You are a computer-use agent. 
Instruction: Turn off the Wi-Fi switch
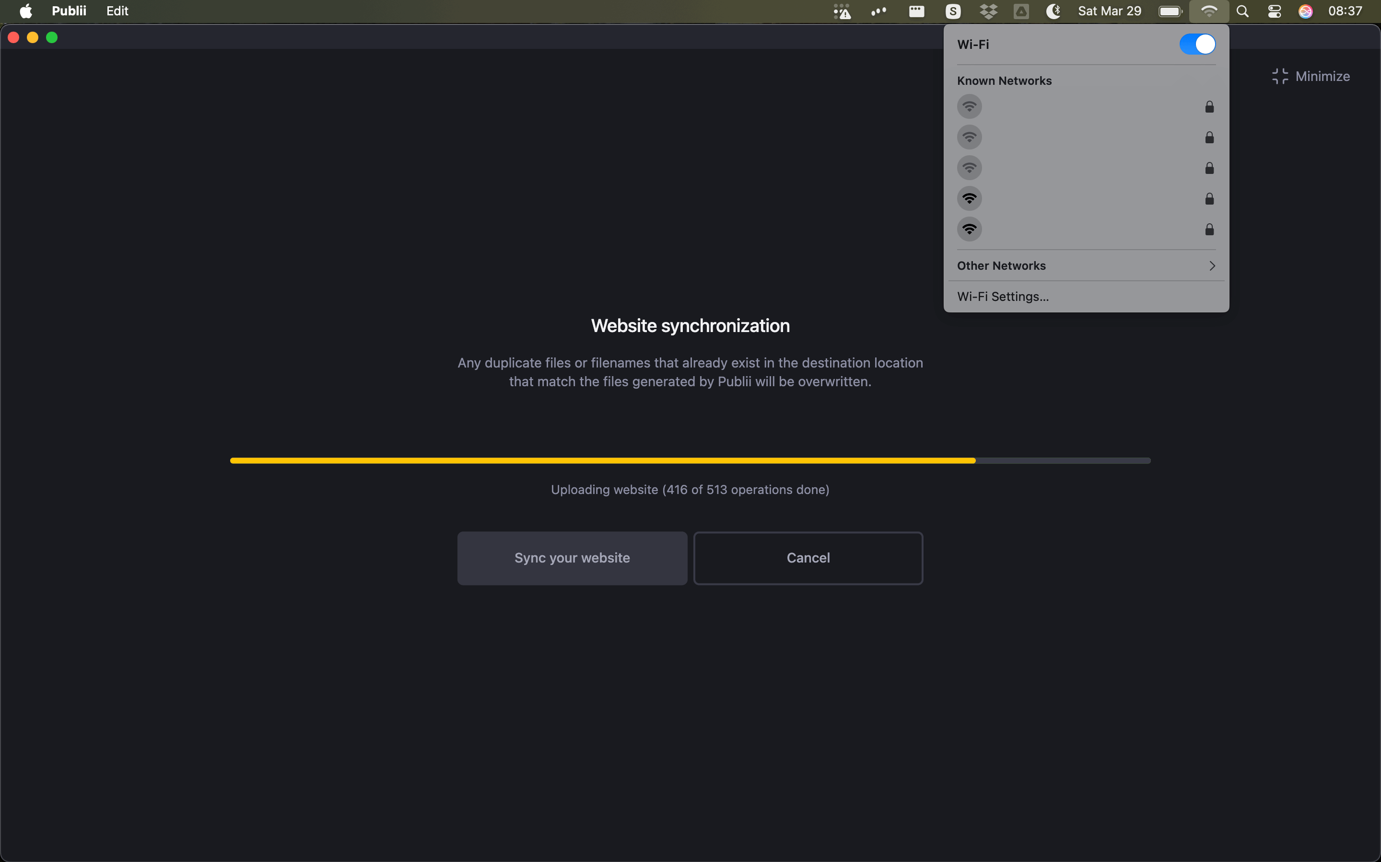(1197, 45)
